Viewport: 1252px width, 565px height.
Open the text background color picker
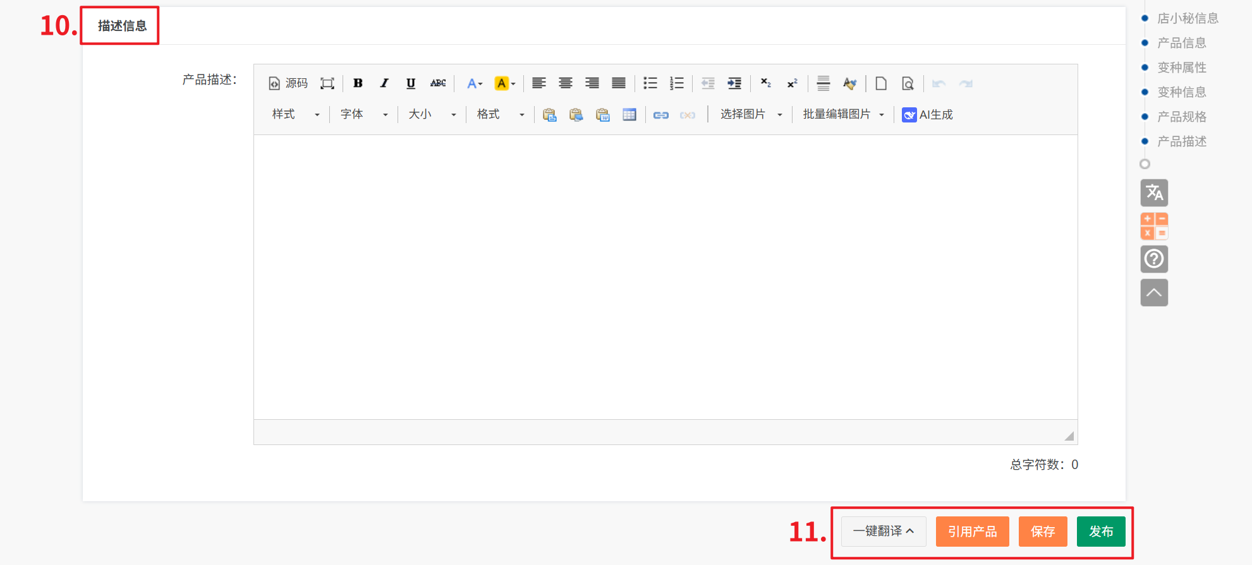(x=504, y=83)
